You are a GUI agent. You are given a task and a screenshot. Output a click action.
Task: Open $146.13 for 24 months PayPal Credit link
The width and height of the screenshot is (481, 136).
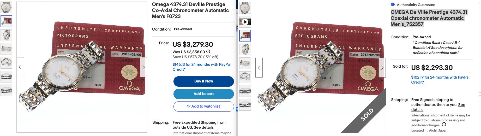(201, 67)
